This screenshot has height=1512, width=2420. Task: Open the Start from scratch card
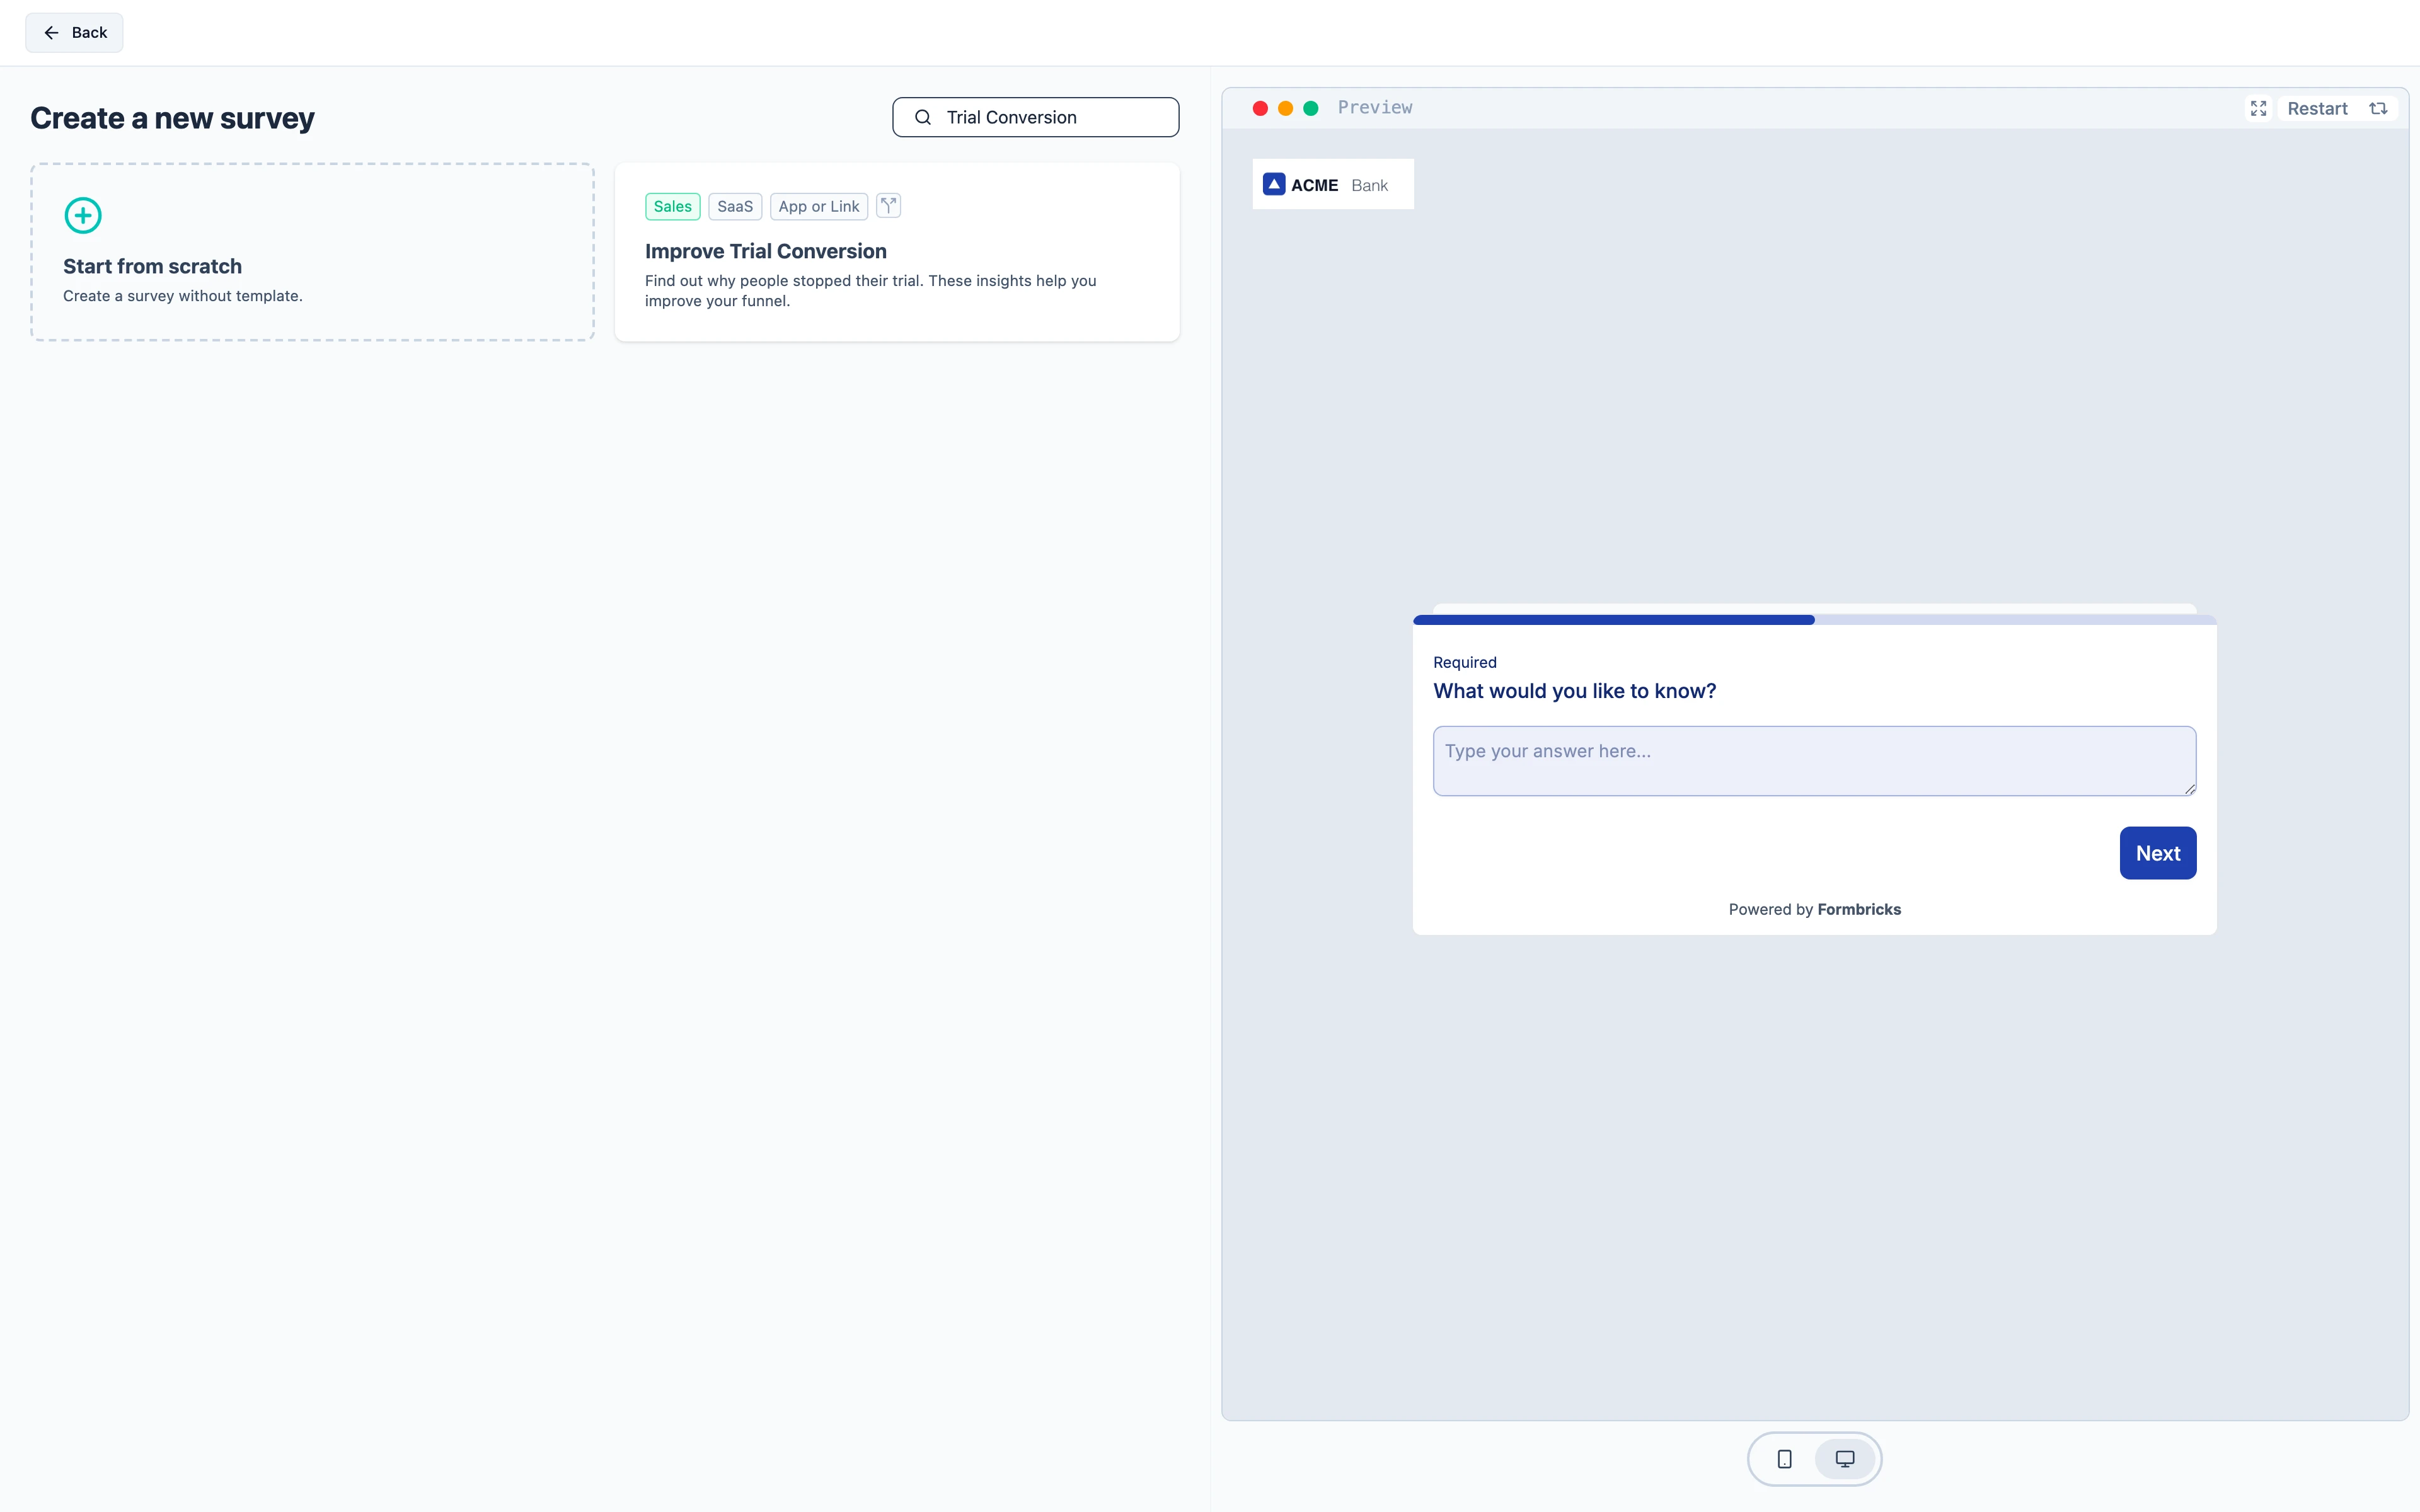tap(312, 252)
